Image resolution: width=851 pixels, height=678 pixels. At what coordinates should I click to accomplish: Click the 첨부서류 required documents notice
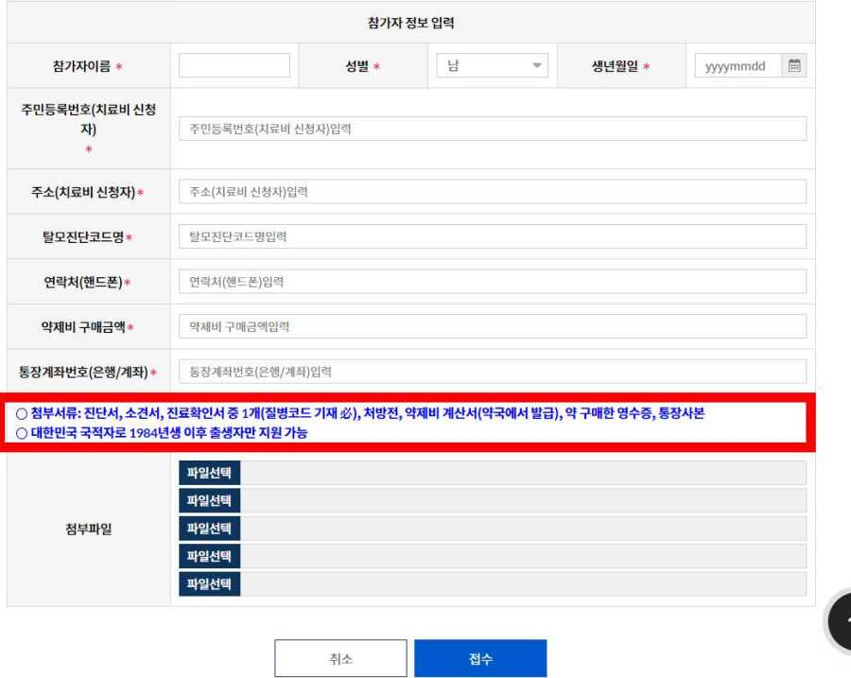tap(360, 413)
